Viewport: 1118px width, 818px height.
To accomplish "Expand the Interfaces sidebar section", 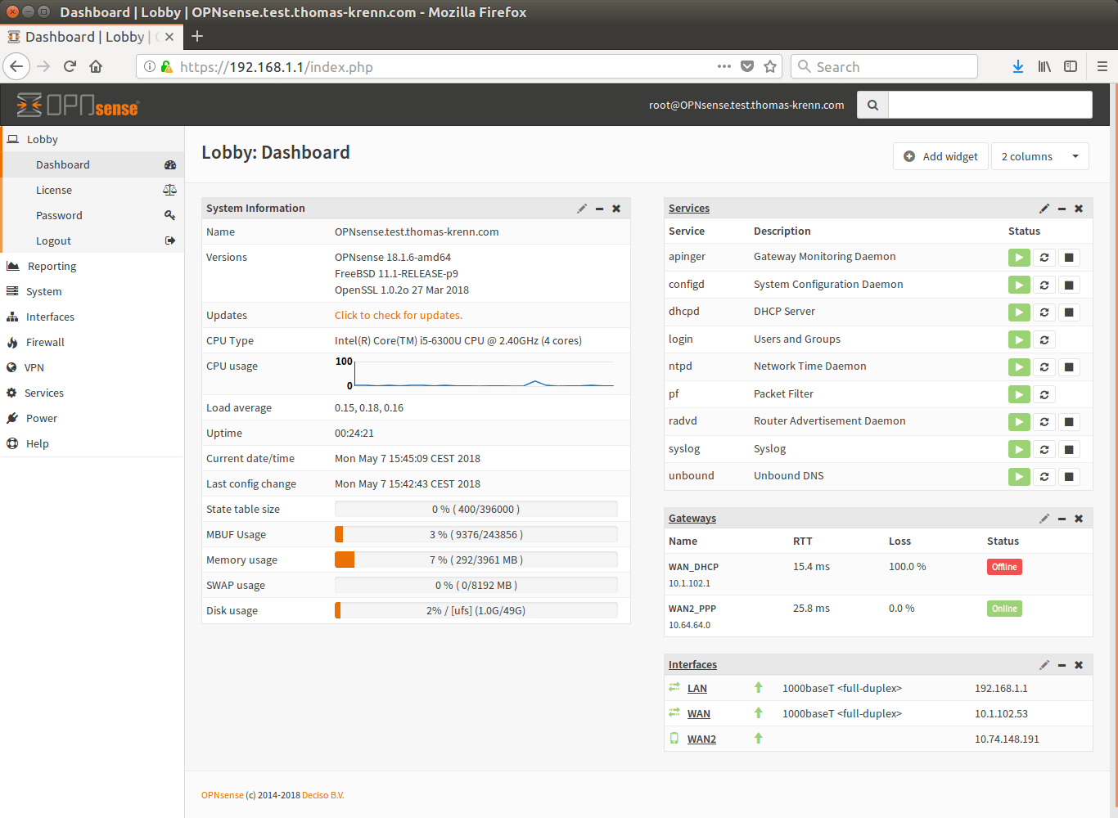I will pos(50,317).
